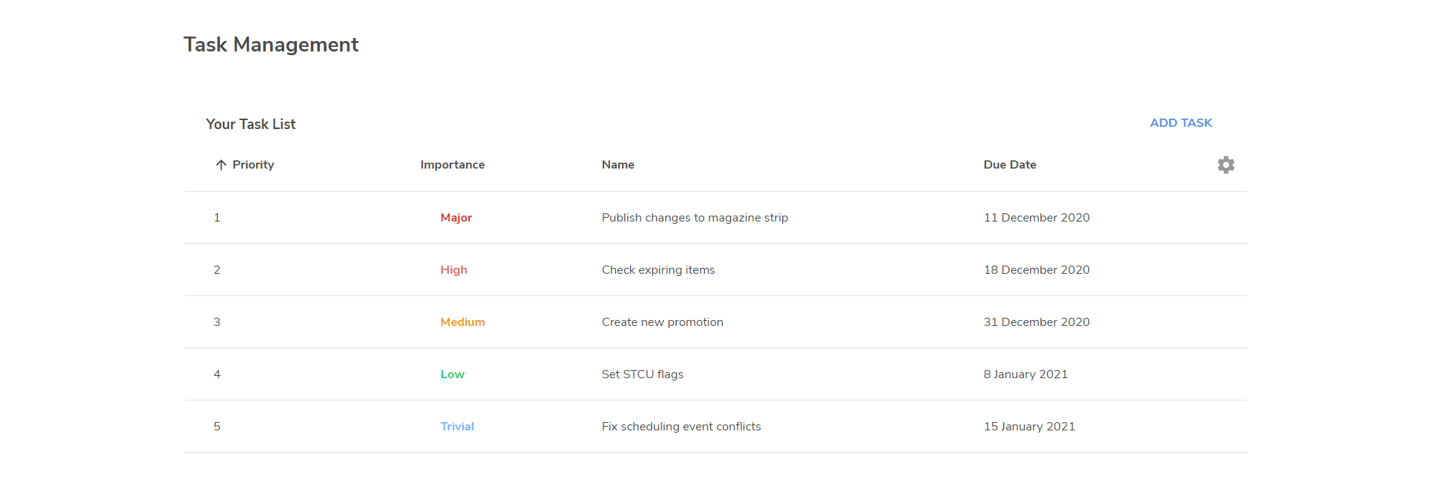Sort by the Name column header
Viewport: 1432px width, 502px height.
[x=618, y=165]
